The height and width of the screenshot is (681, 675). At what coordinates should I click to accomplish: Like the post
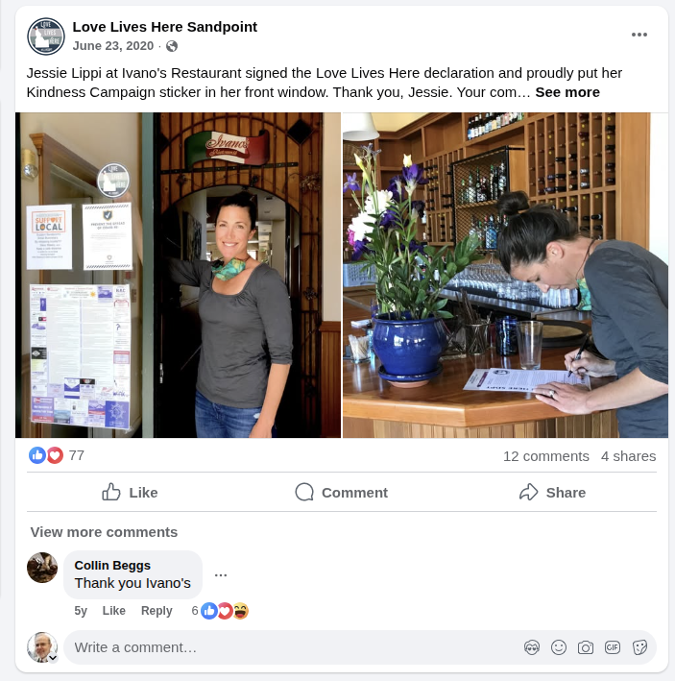[130, 493]
